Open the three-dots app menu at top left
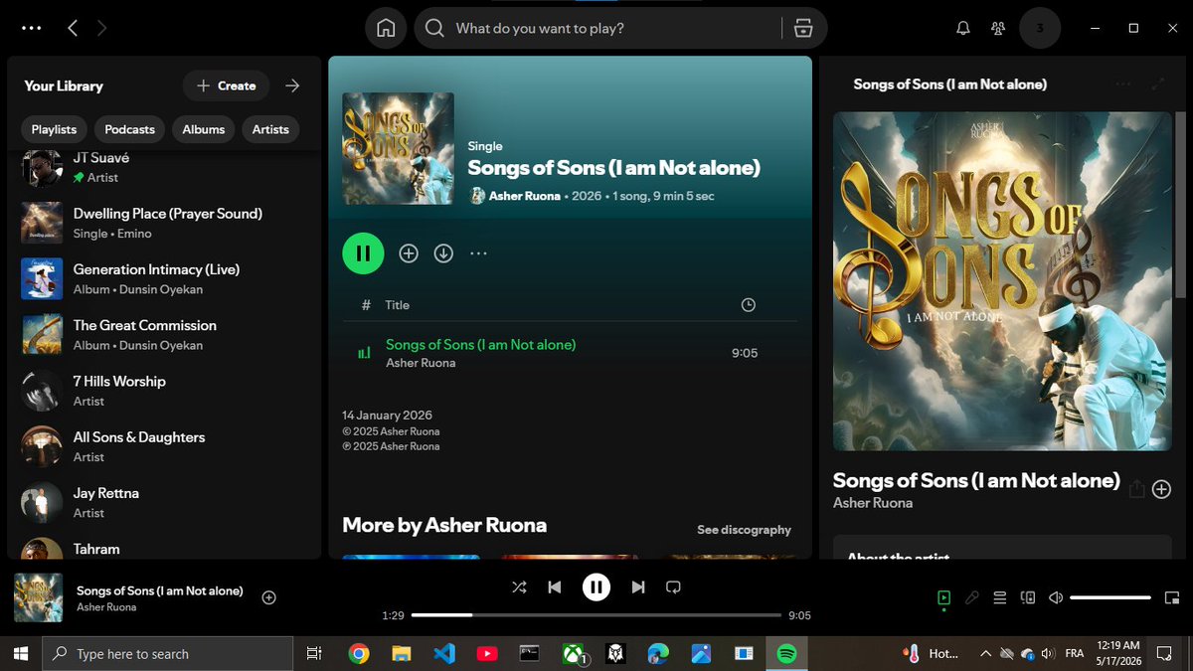 pyautogui.click(x=32, y=28)
